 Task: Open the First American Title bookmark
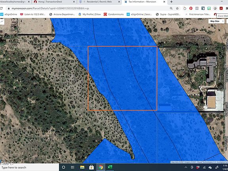click(x=198, y=14)
